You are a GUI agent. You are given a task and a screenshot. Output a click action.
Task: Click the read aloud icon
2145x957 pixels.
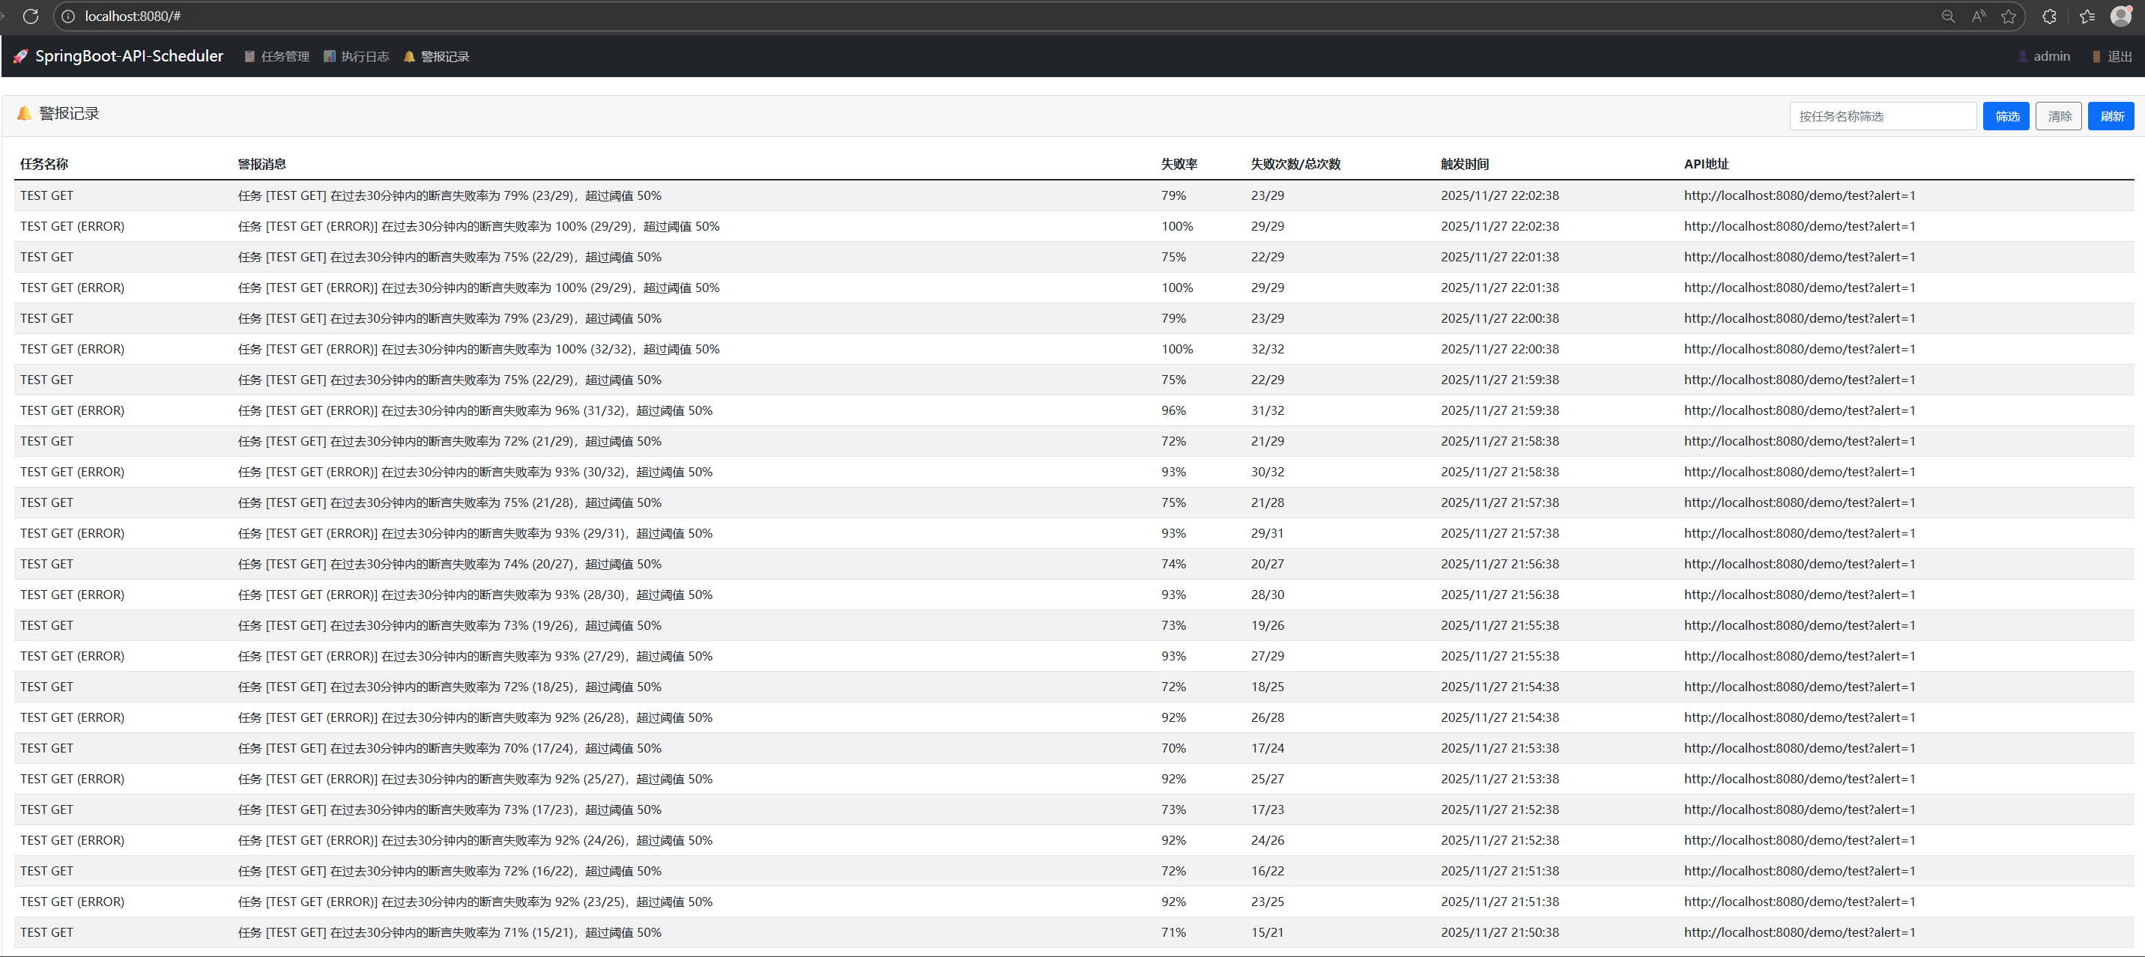pyautogui.click(x=1979, y=16)
